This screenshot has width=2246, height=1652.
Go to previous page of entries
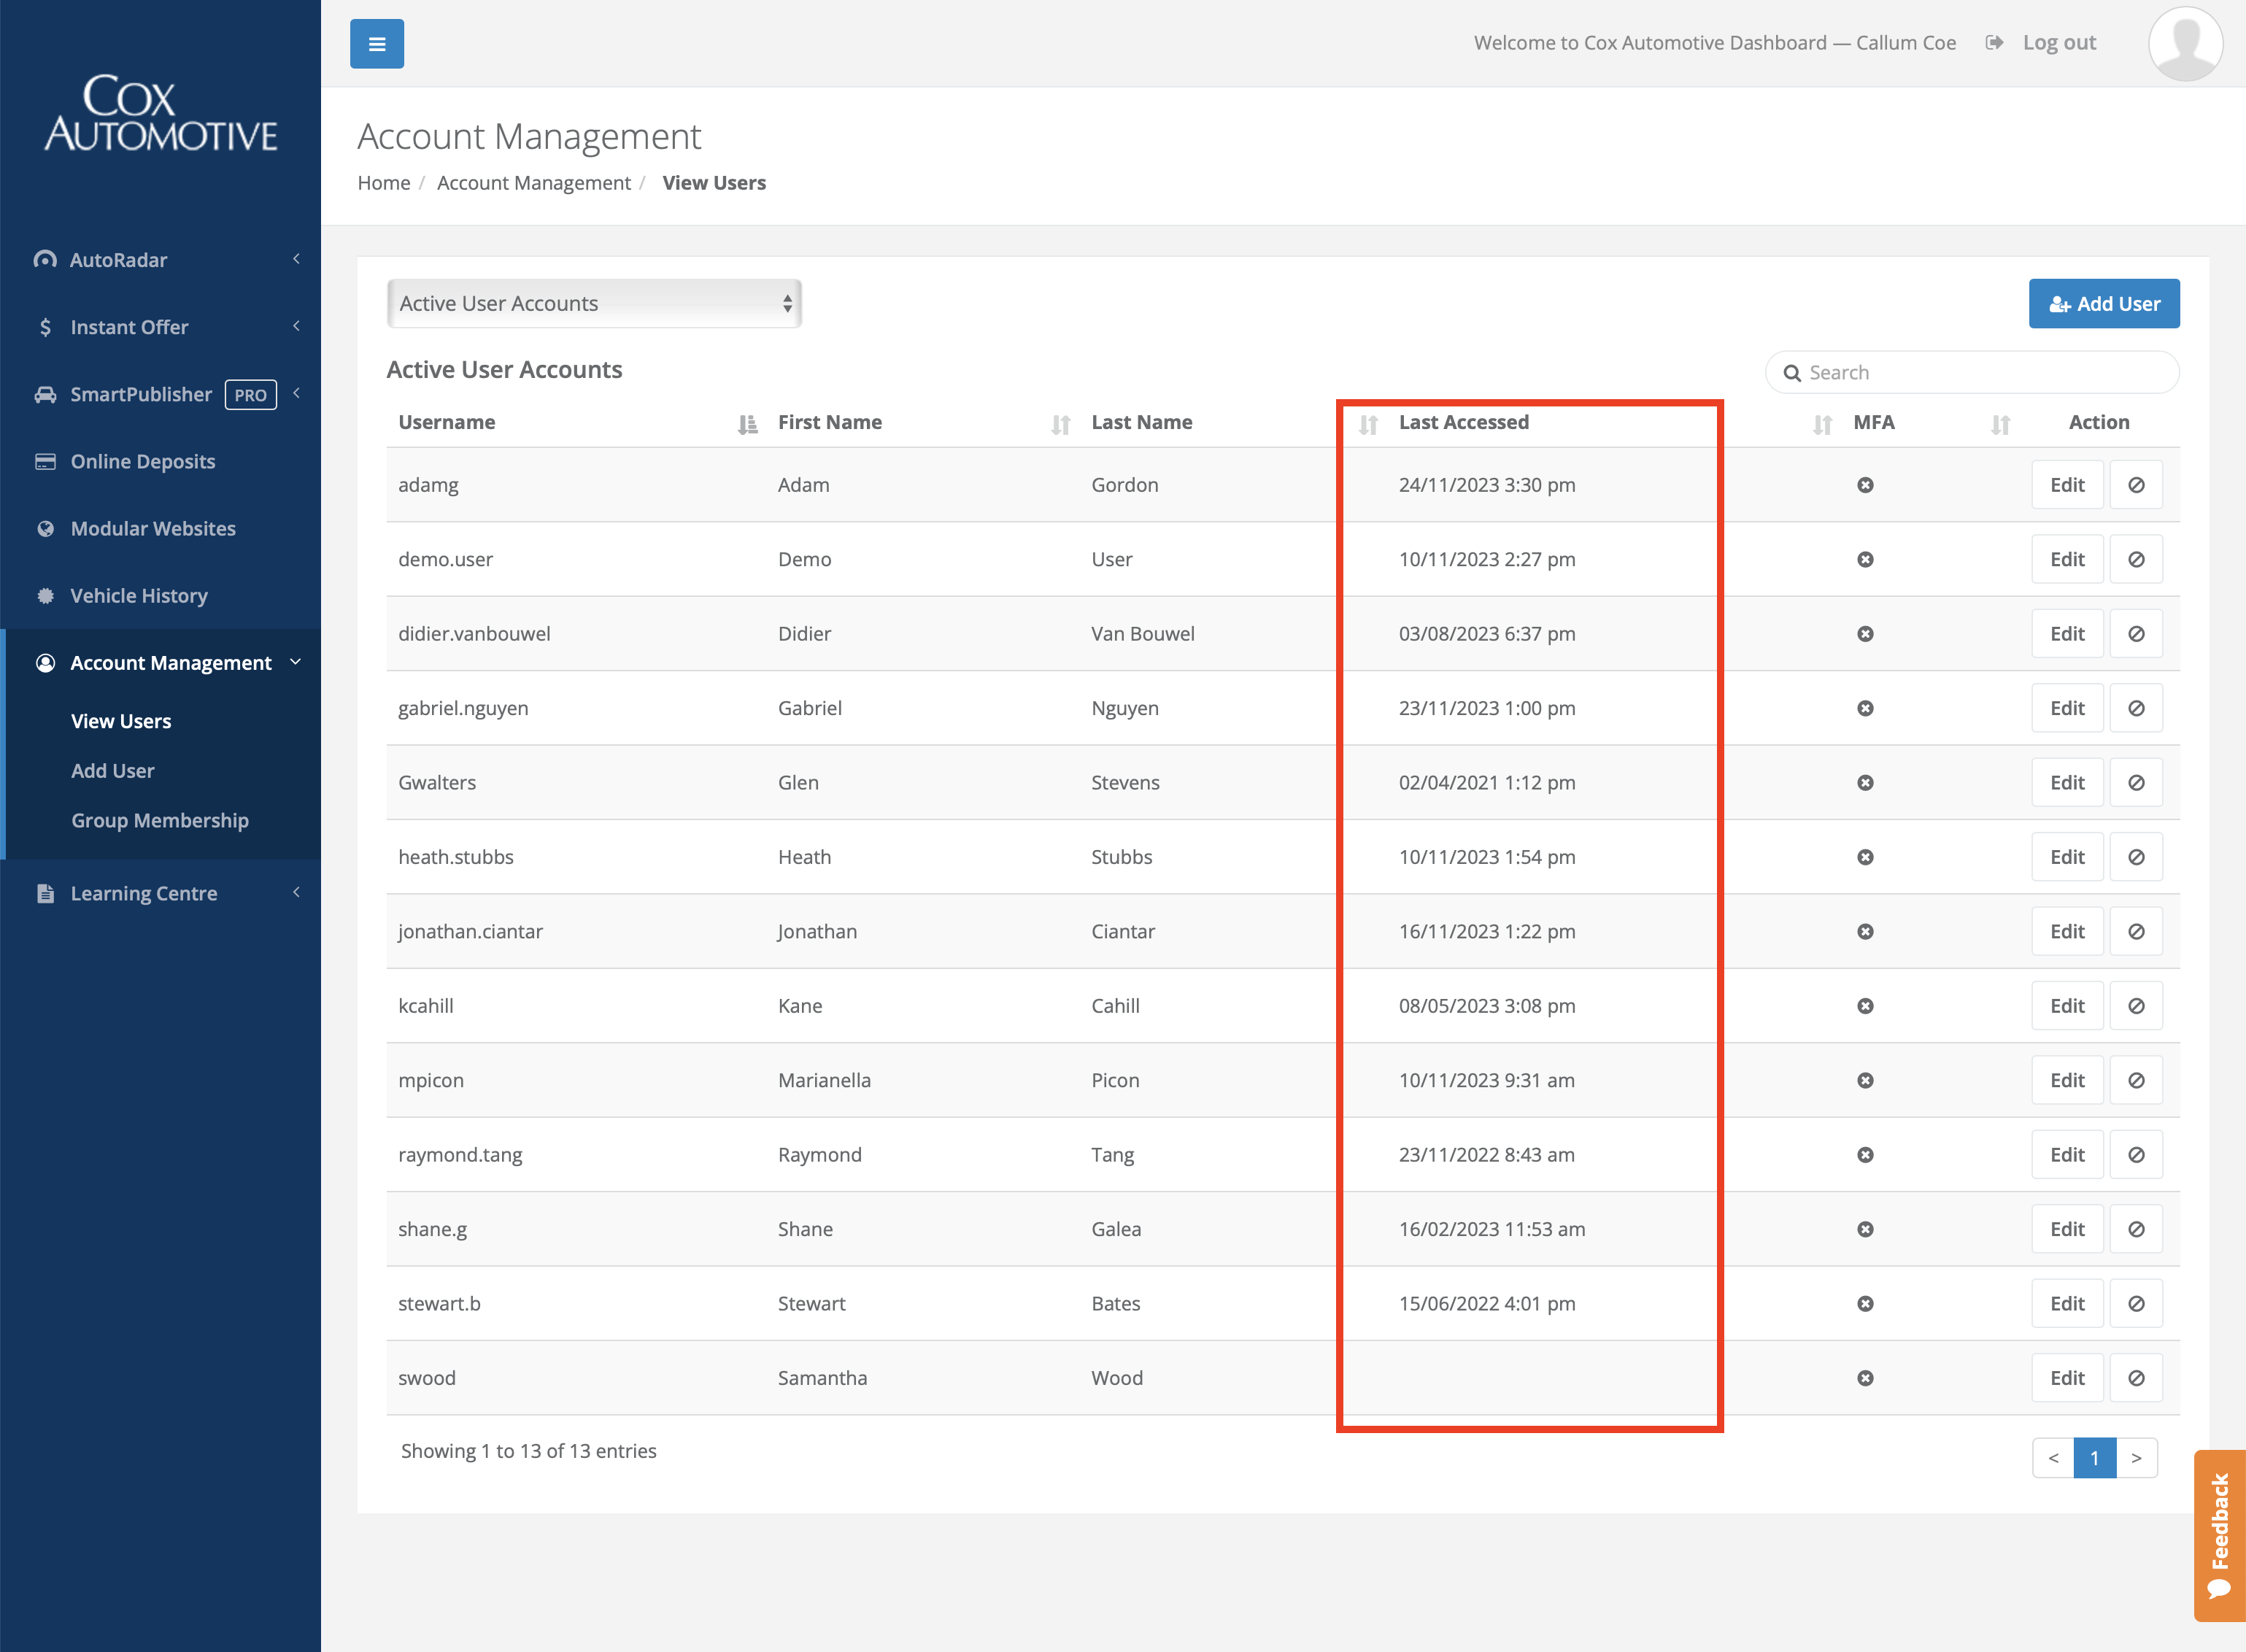pyautogui.click(x=2053, y=1458)
